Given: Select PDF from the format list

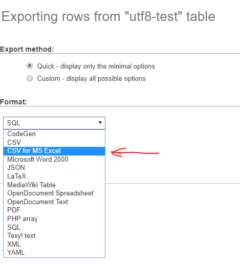Looking at the screenshot, I should [x=54, y=210].
